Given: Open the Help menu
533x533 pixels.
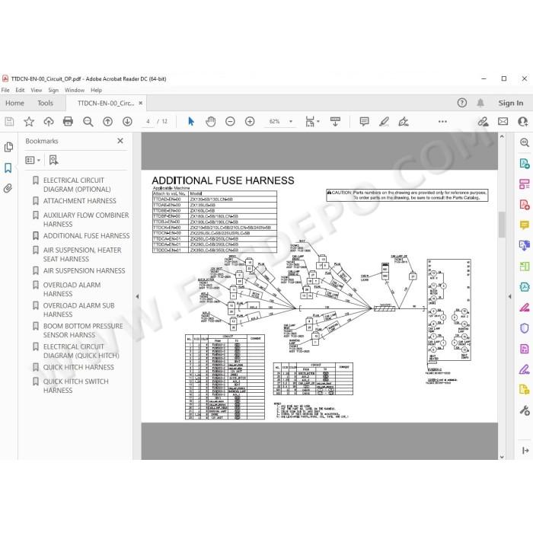Looking at the screenshot, I should (96, 90).
